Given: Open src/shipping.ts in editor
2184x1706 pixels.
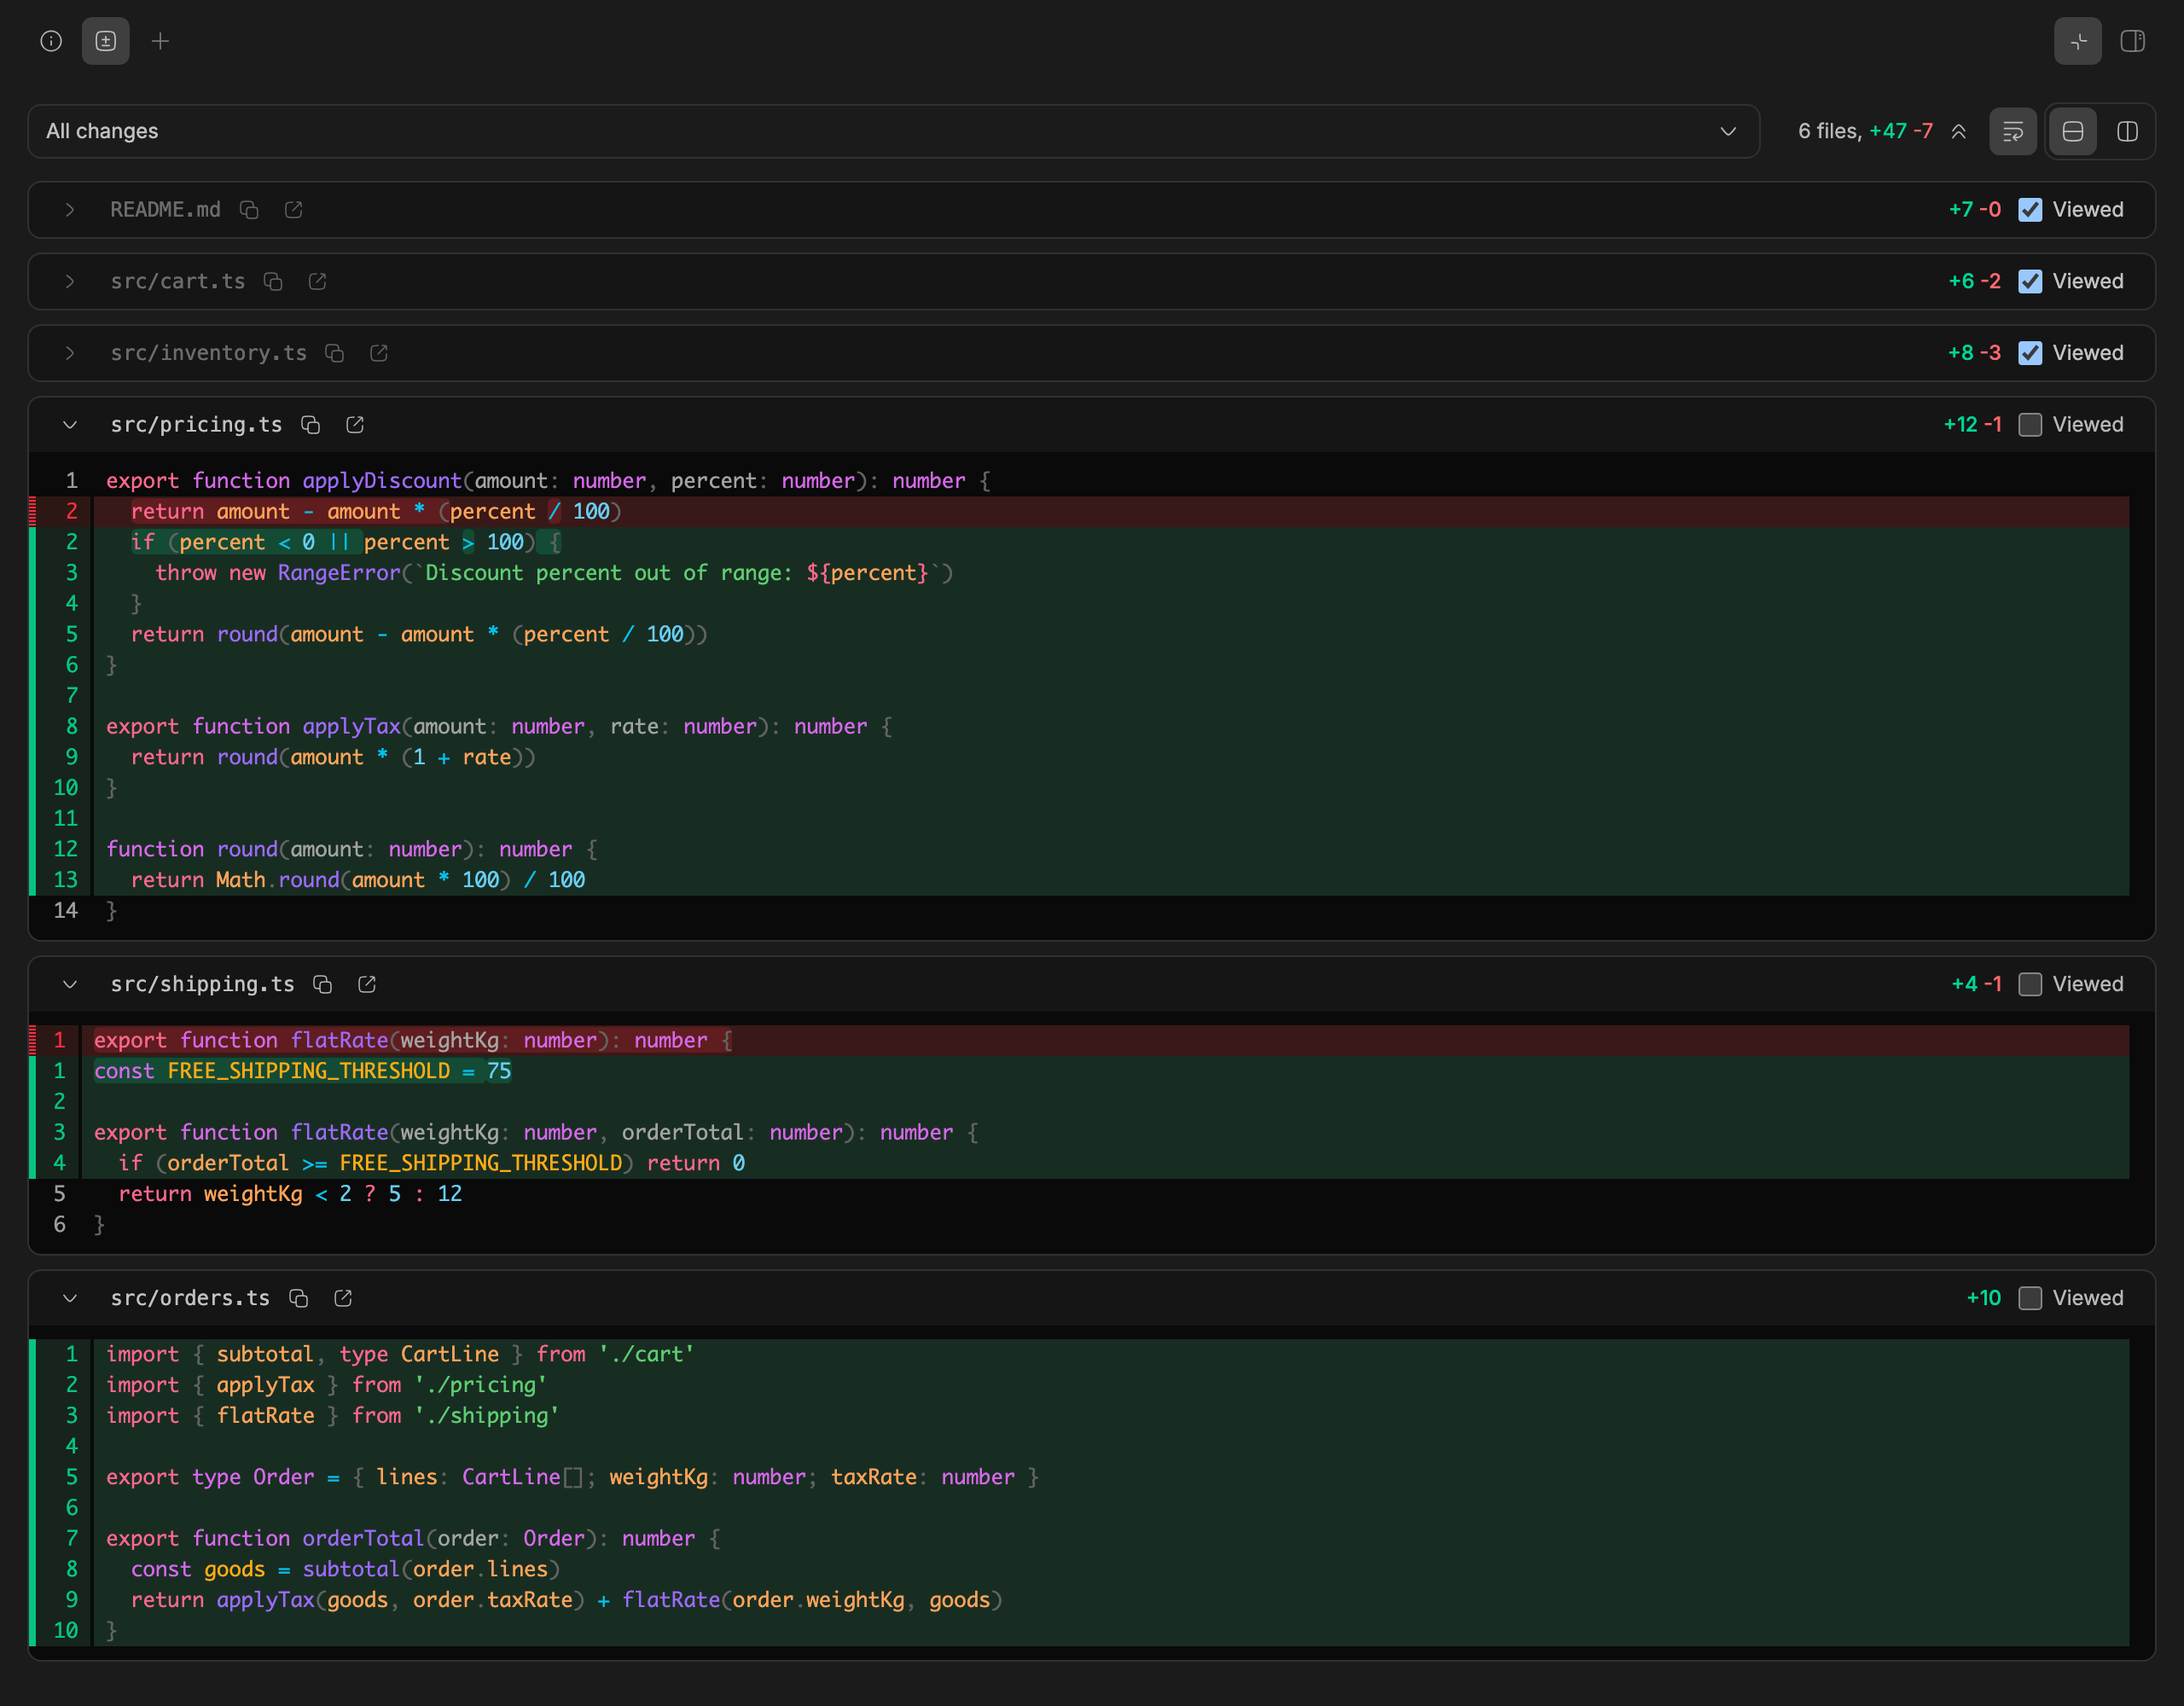Looking at the screenshot, I should [367, 985].
